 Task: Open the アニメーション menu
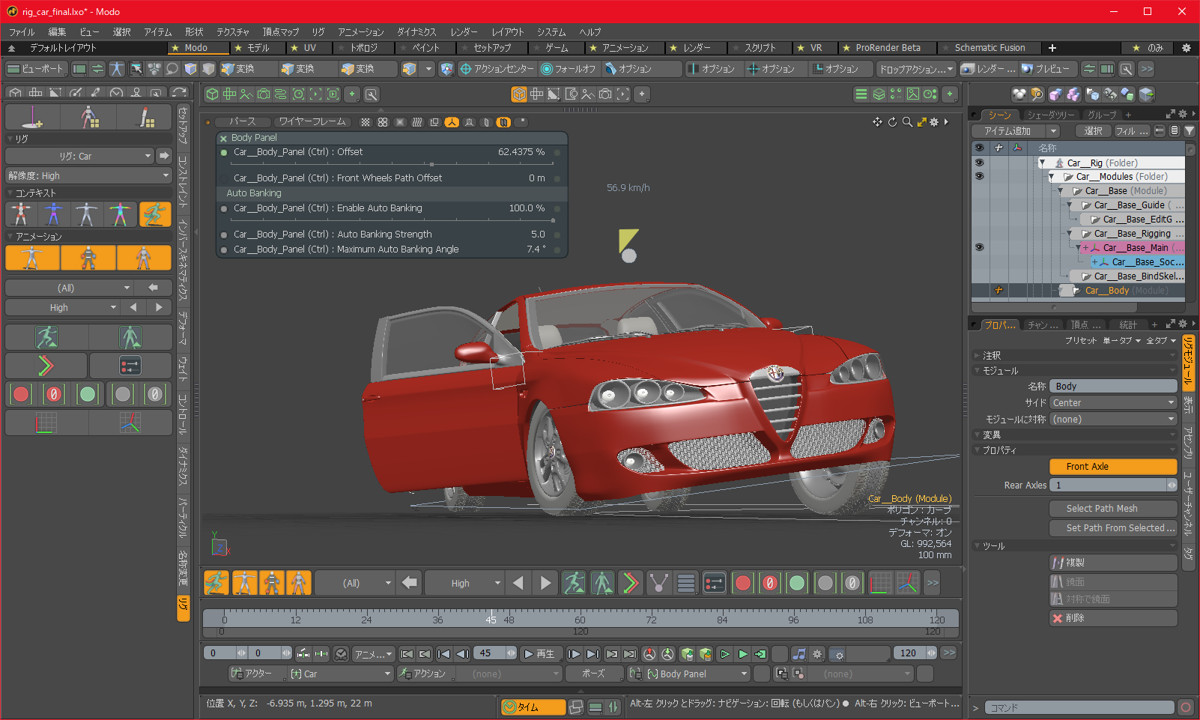(360, 32)
